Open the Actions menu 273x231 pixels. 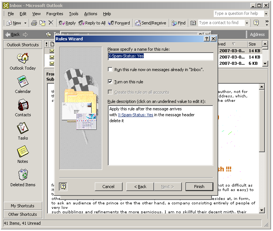[x=90, y=14]
